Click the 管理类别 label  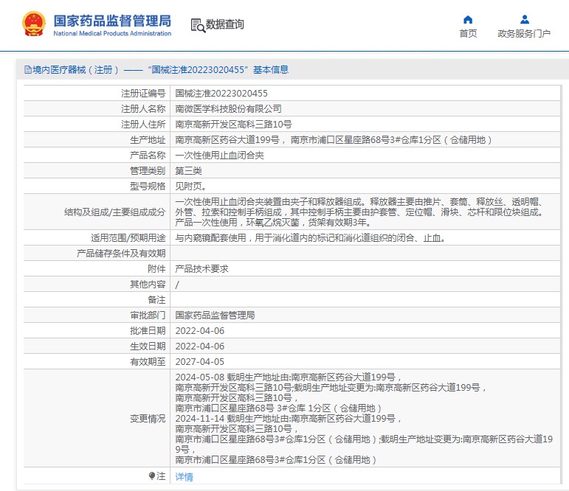coord(148,171)
